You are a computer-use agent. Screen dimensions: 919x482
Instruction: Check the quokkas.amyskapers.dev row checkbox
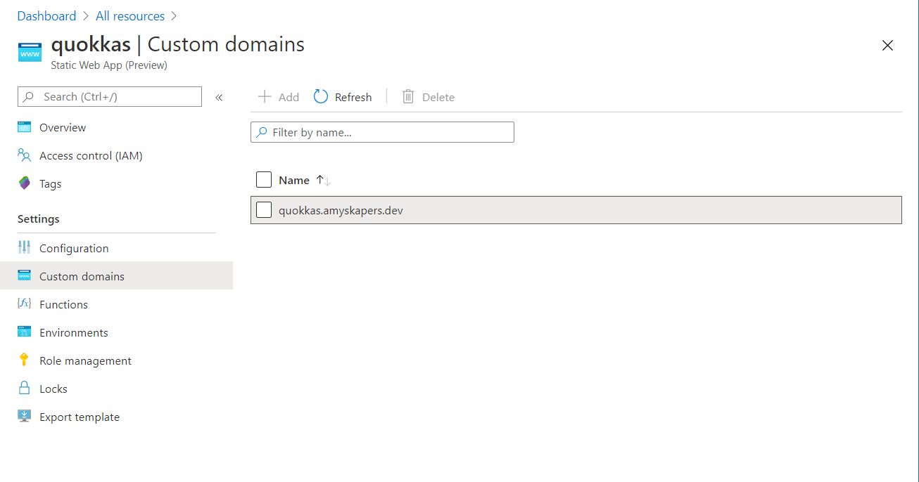click(264, 209)
